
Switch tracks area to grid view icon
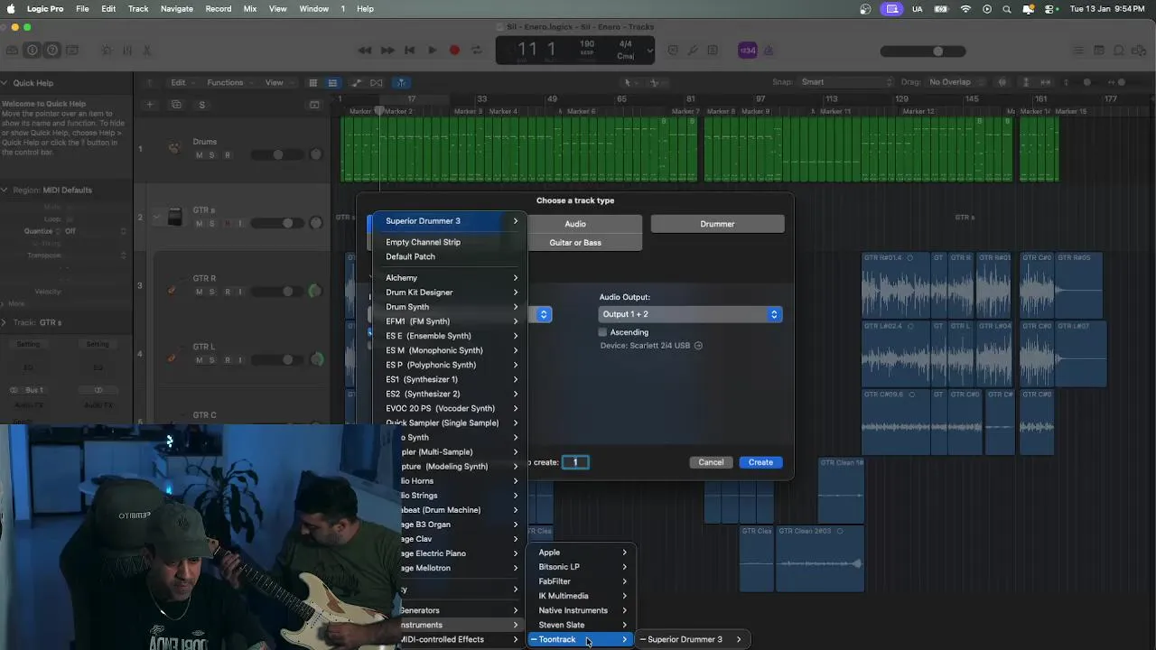(x=313, y=82)
